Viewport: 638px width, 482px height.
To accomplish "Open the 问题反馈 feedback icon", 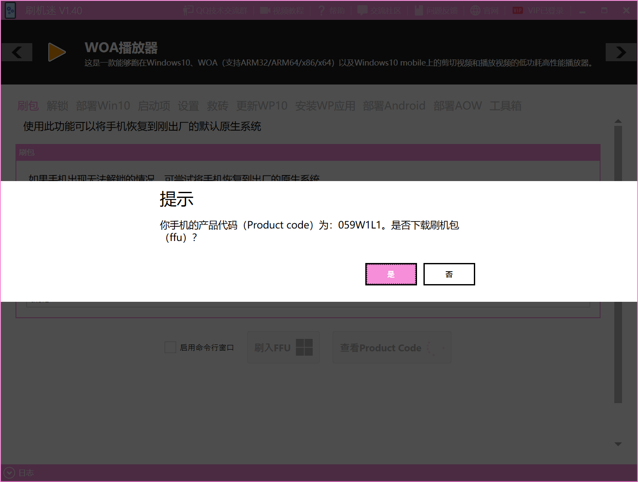I will (419, 10).
